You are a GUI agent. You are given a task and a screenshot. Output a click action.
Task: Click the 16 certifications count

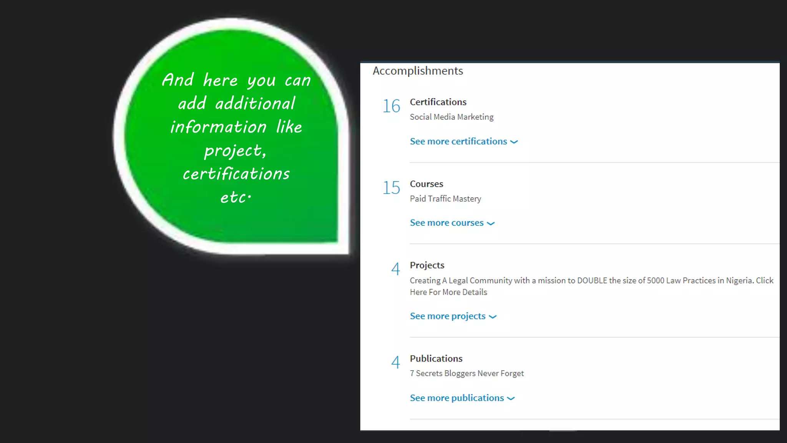[391, 106]
